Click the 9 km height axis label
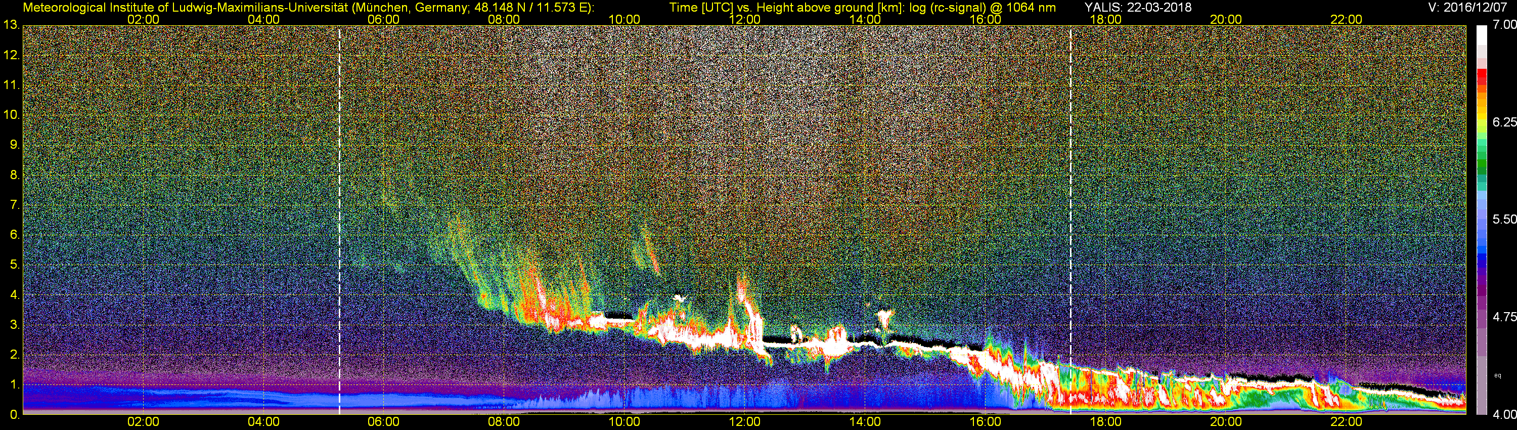Screen dimensions: 1517x430 click(x=15, y=145)
